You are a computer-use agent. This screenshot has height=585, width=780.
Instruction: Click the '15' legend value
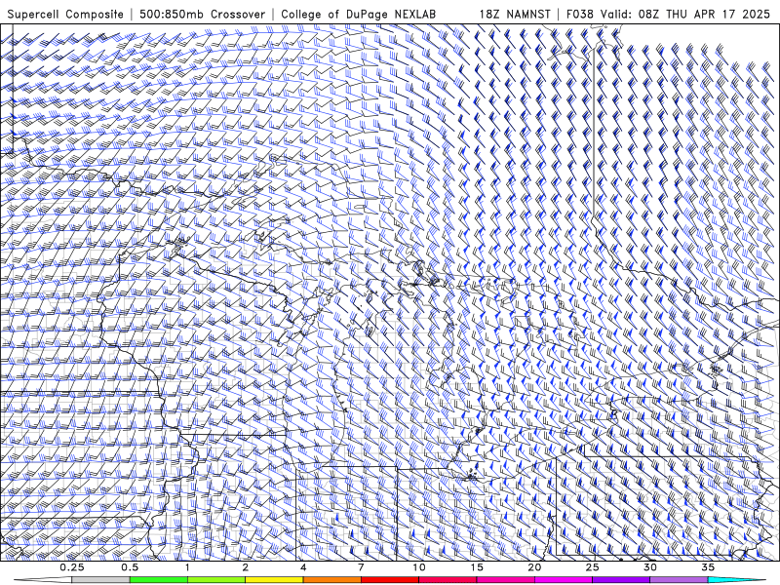[477, 567]
